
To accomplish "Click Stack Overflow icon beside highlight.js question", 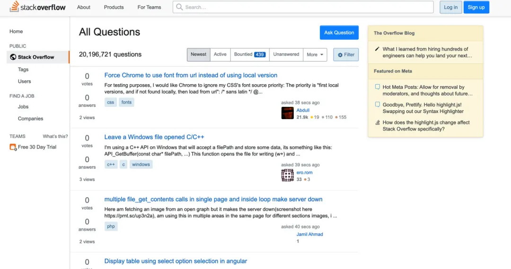I will 378,122.
